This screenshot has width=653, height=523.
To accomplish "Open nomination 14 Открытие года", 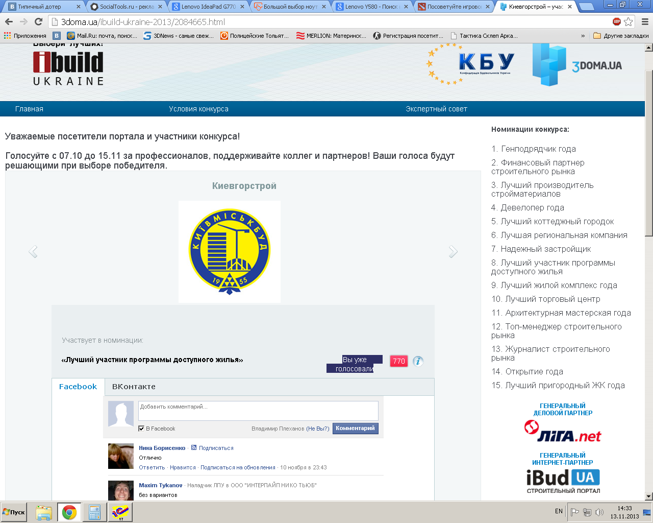I will point(527,371).
